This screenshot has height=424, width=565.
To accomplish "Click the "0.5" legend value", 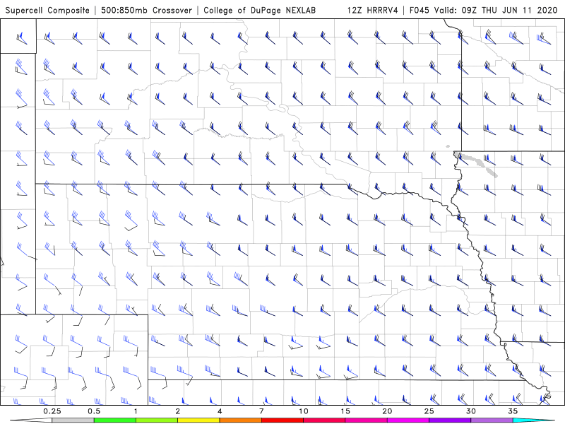I will pyautogui.click(x=94, y=411).
